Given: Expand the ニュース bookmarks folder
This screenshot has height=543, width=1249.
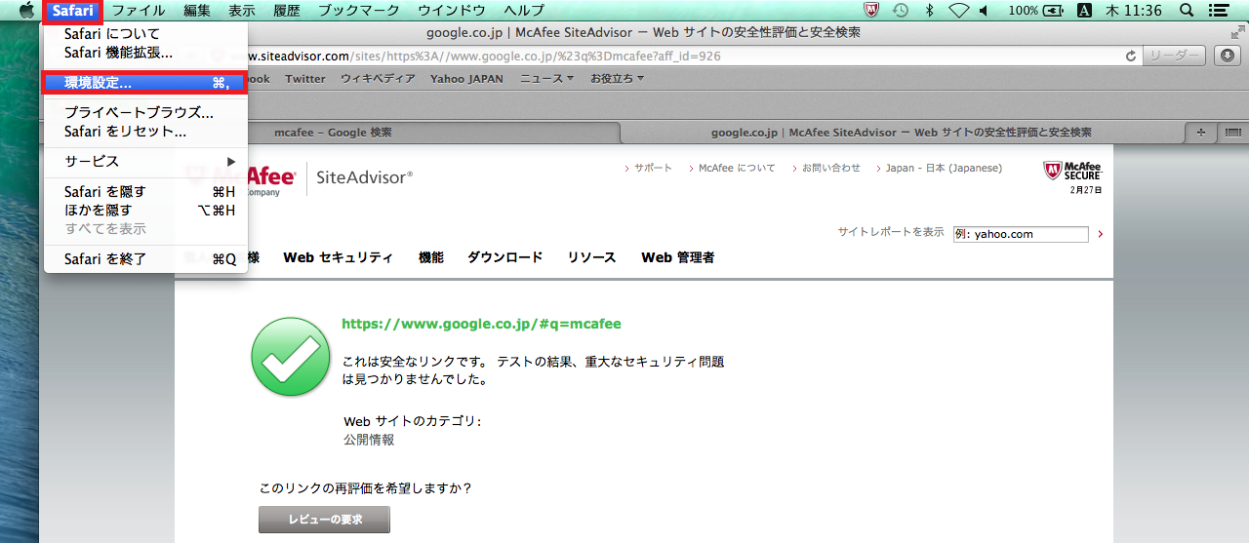Looking at the screenshot, I should click(546, 79).
